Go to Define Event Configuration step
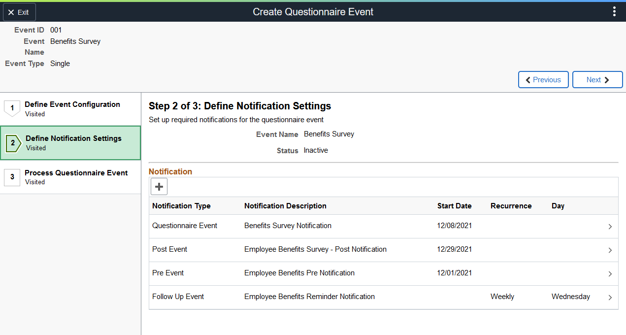The image size is (626, 335). tap(72, 104)
